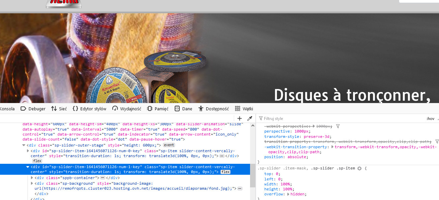Toggle the :hov pseudo-class panel
The height and width of the screenshot is (200, 439).
(x=430, y=119)
